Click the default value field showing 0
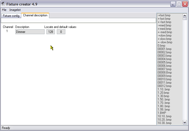Screen dimensions: 189x131 [x=61, y=32]
